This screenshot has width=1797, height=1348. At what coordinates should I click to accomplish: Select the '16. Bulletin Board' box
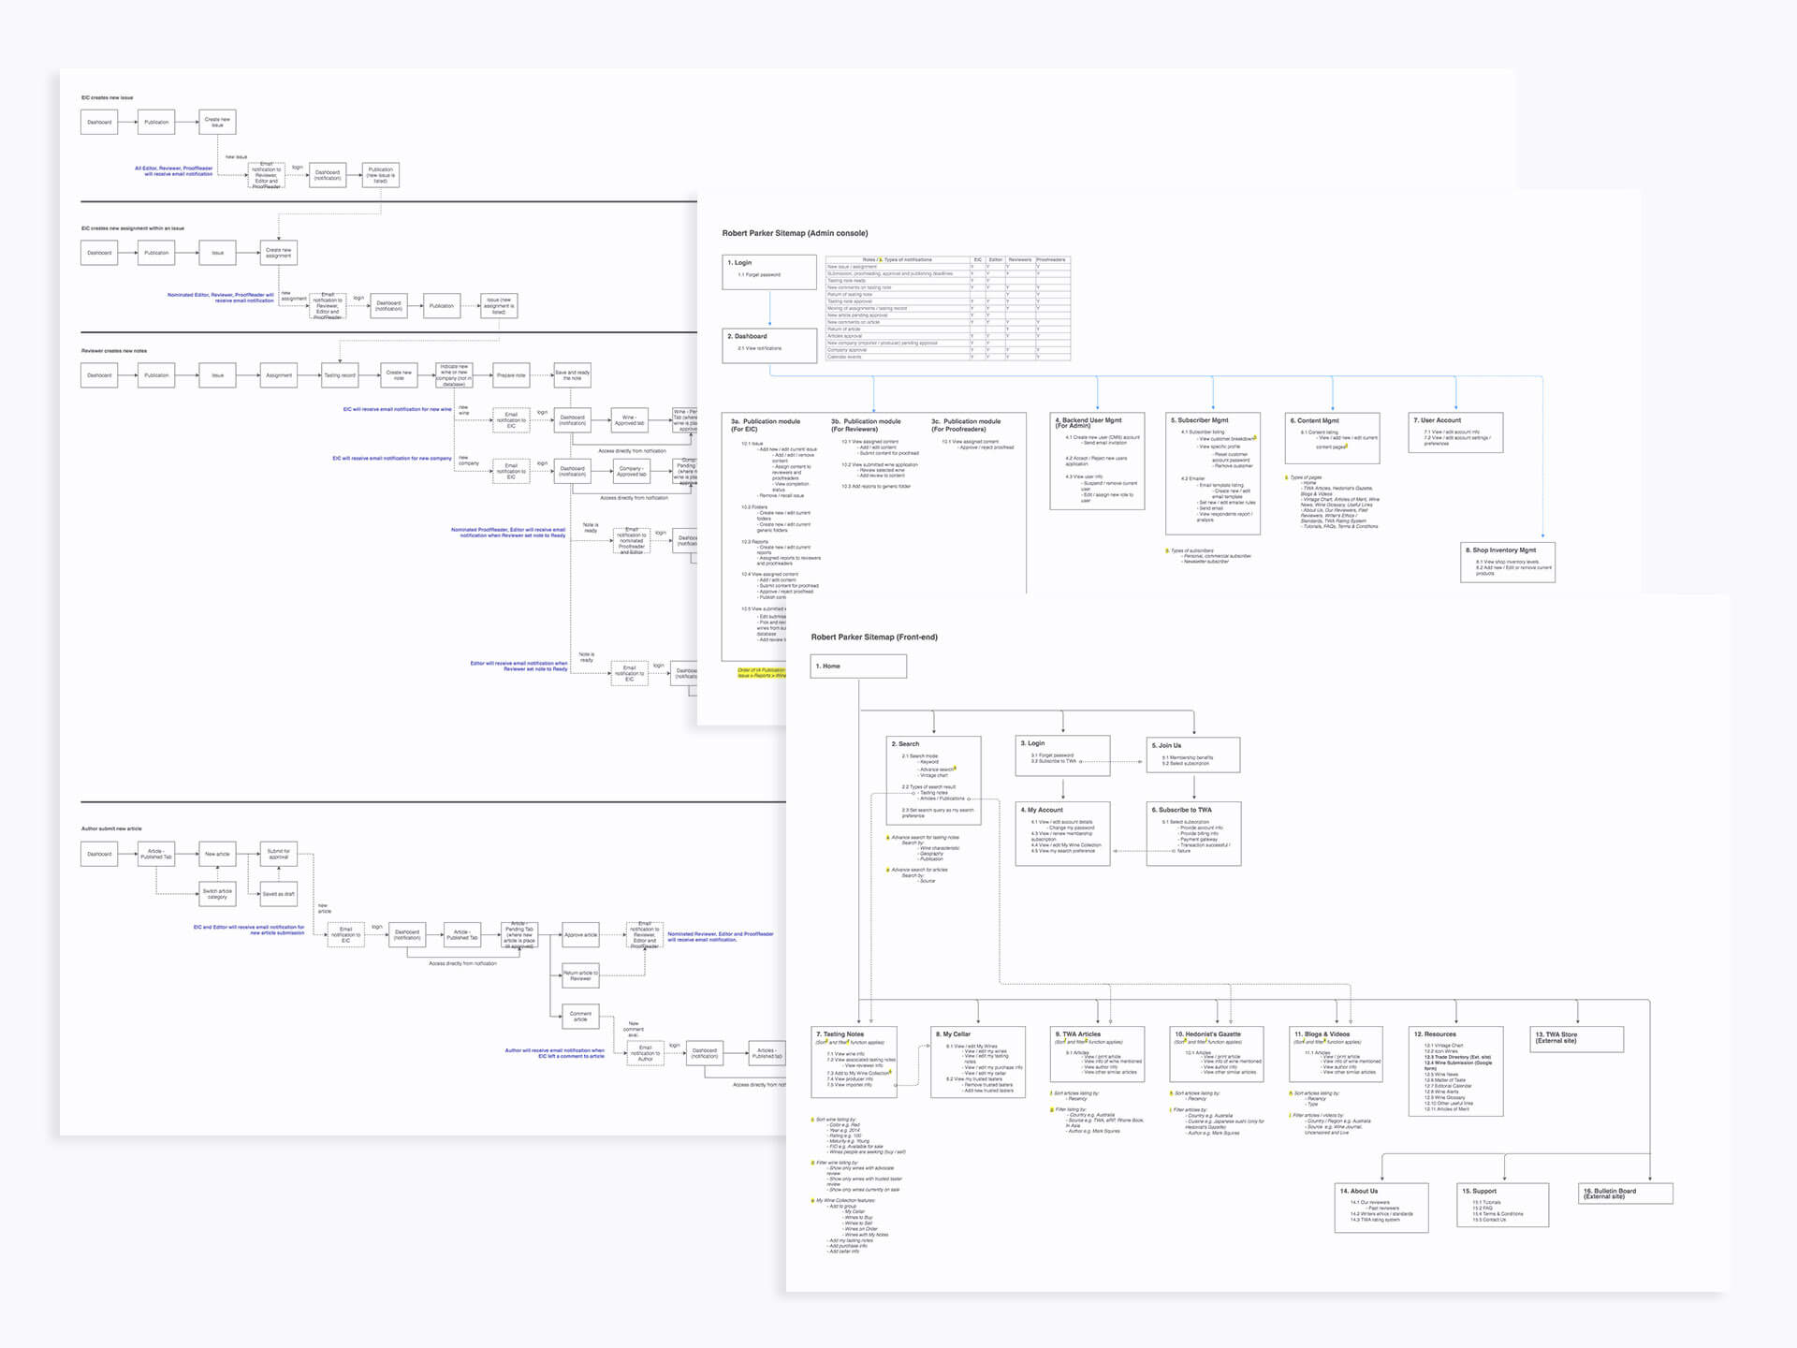coord(1625,1194)
